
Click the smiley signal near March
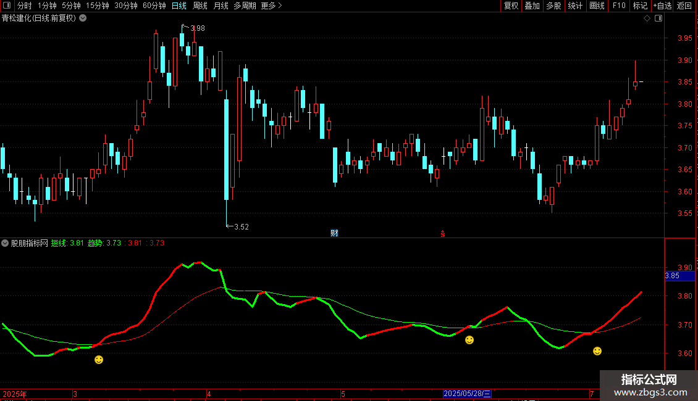pos(99,360)
